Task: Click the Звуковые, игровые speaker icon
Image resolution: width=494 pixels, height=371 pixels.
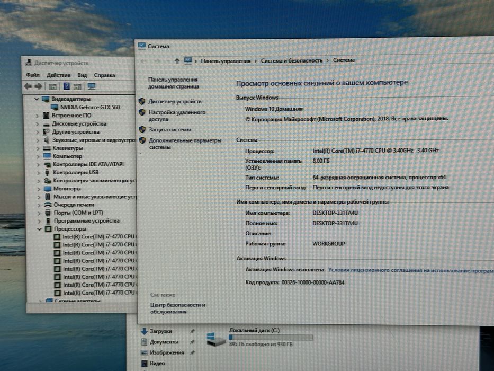Action: pos(47,140)
